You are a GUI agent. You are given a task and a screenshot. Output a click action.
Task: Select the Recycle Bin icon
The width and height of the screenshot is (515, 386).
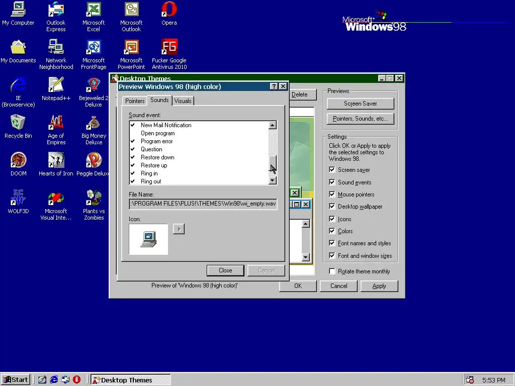[18, 127]
